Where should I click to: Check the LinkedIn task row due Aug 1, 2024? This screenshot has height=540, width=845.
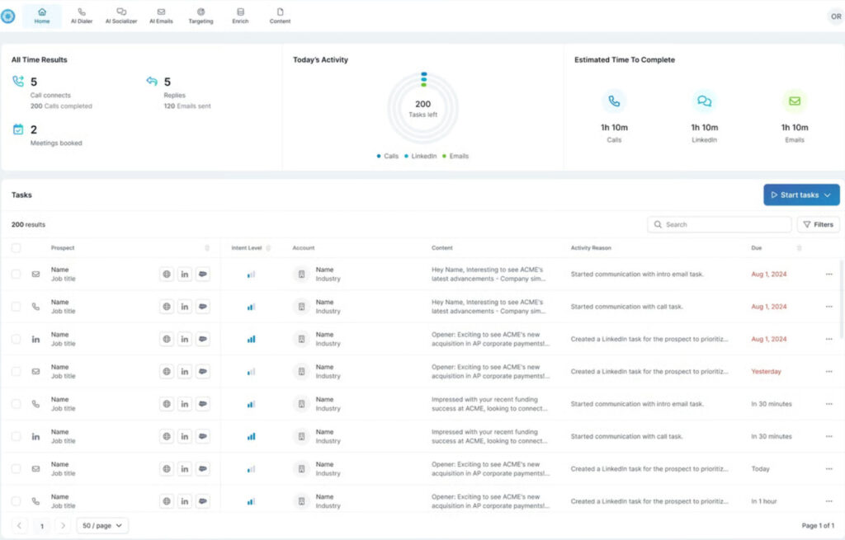pyautogui.click(x=17, y=339)
